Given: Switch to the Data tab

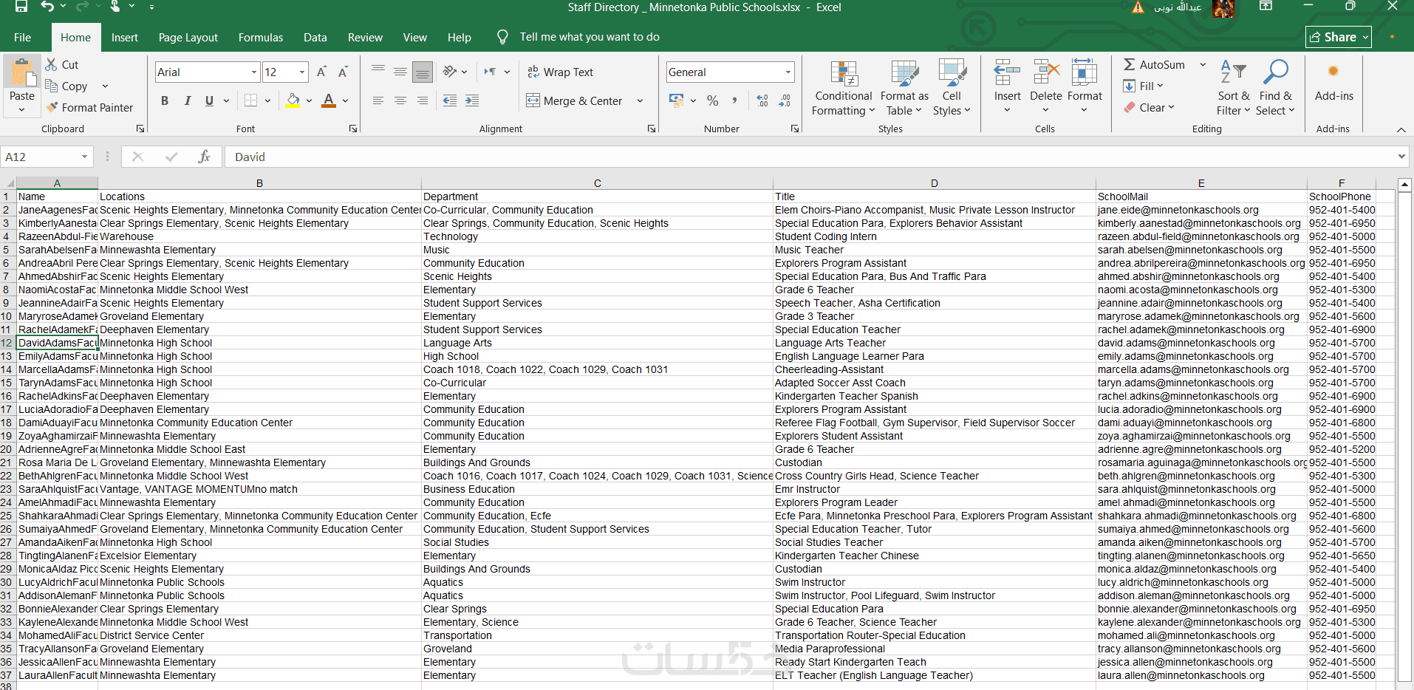Looking at the screenshot, I should click(315, 37).
